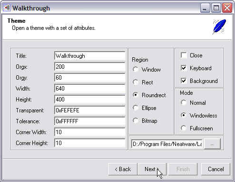This screenshot has height=182, width=235.
Task: Pick the Bitmap region radio button
Action: [x=136, y=120]
